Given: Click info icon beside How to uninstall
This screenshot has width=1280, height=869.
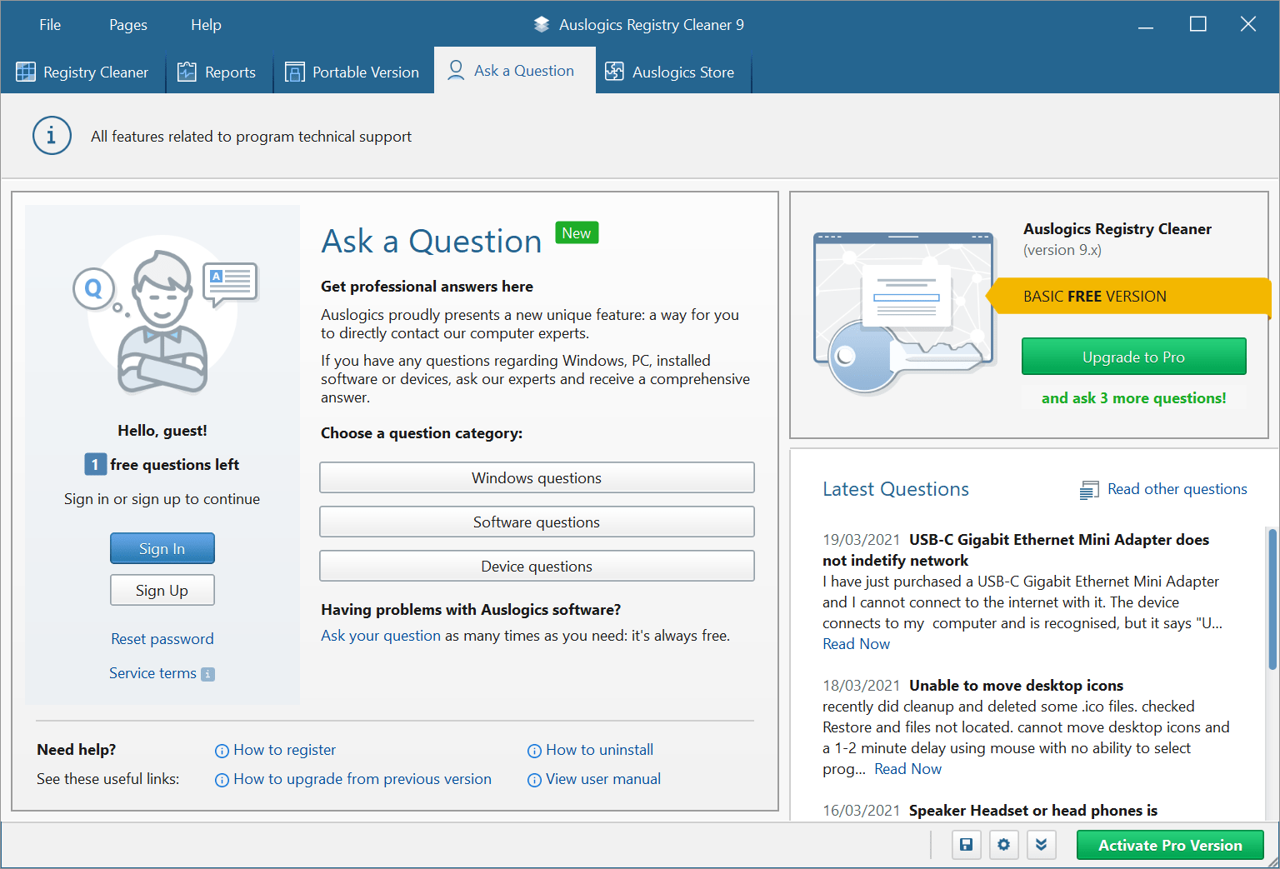Looking at the screenshot, I should pos(534,751).
